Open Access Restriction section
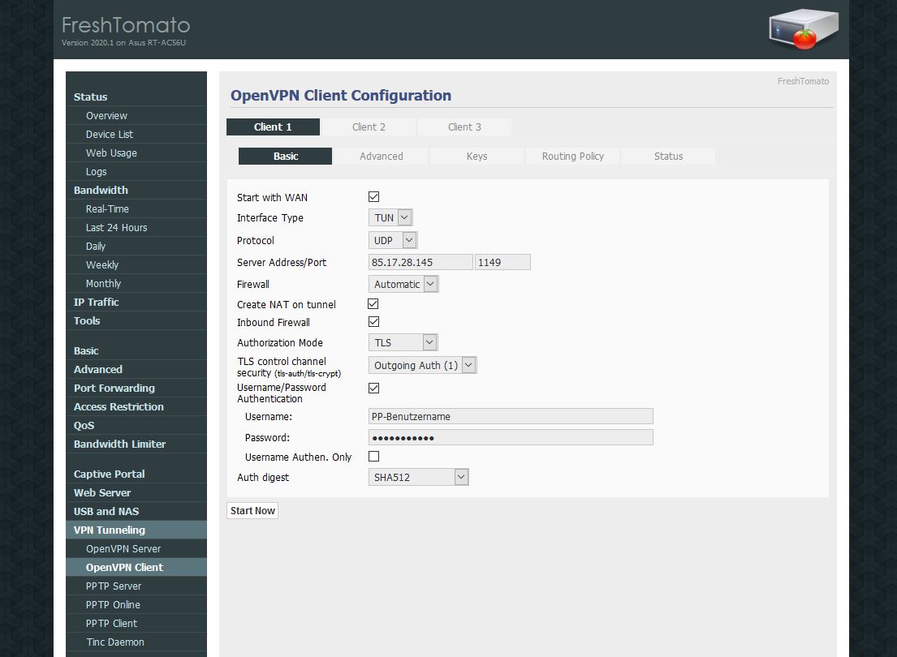The width and height of the screenshot is (897, 657). (136, 406)
